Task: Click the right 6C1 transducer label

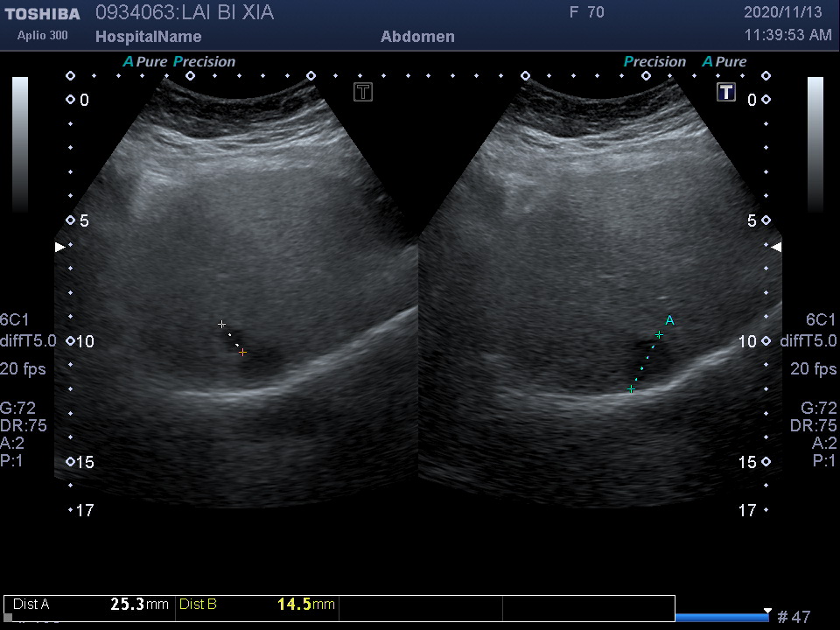Action: point(821,320)
